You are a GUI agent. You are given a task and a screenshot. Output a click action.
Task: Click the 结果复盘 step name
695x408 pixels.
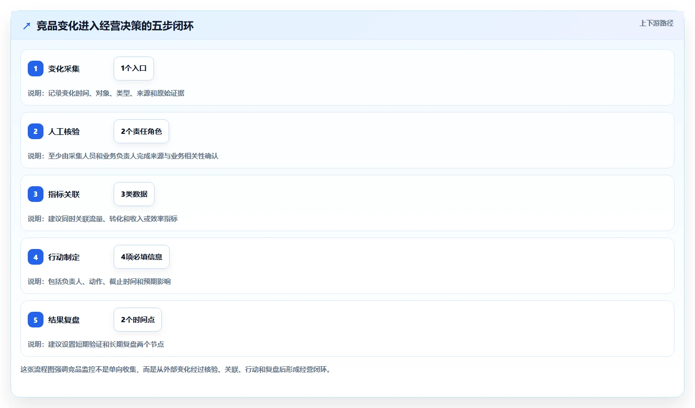click(64, 320)
